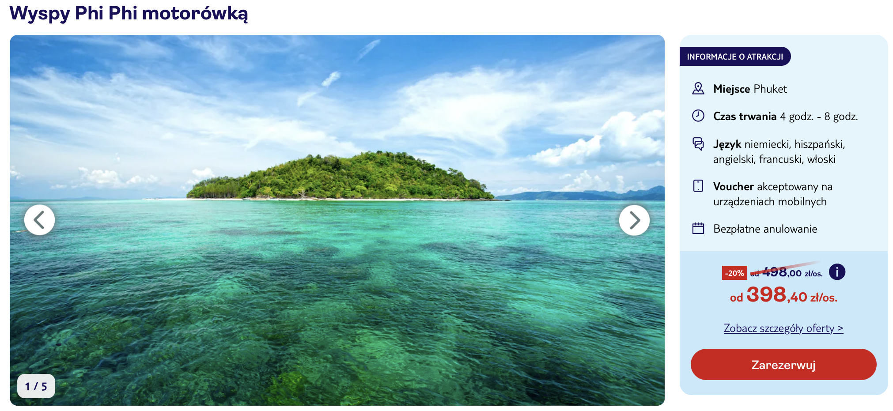This screenshot has height=411, width=893.
Task: Click the -20% discount badge
Action: coord(734,273)
